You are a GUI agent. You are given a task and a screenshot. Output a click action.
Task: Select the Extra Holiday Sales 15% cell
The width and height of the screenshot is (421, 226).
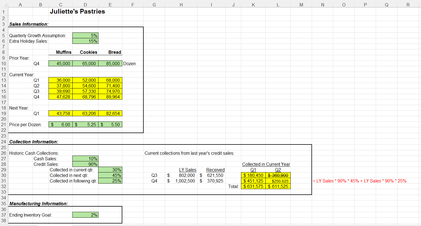pos(85,41)
